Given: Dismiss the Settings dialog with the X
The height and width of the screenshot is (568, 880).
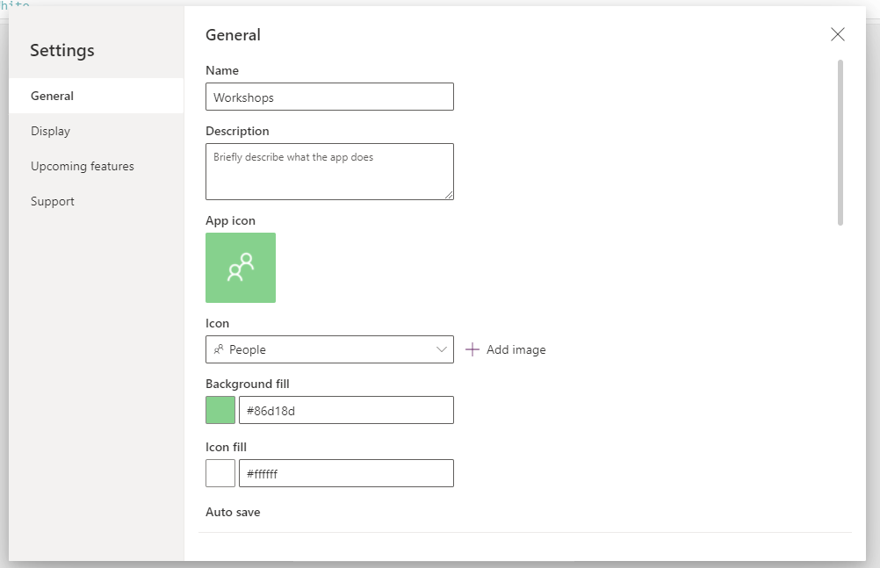Looking at the screenshot, I should pyautogui.click(x=837, y=34).
